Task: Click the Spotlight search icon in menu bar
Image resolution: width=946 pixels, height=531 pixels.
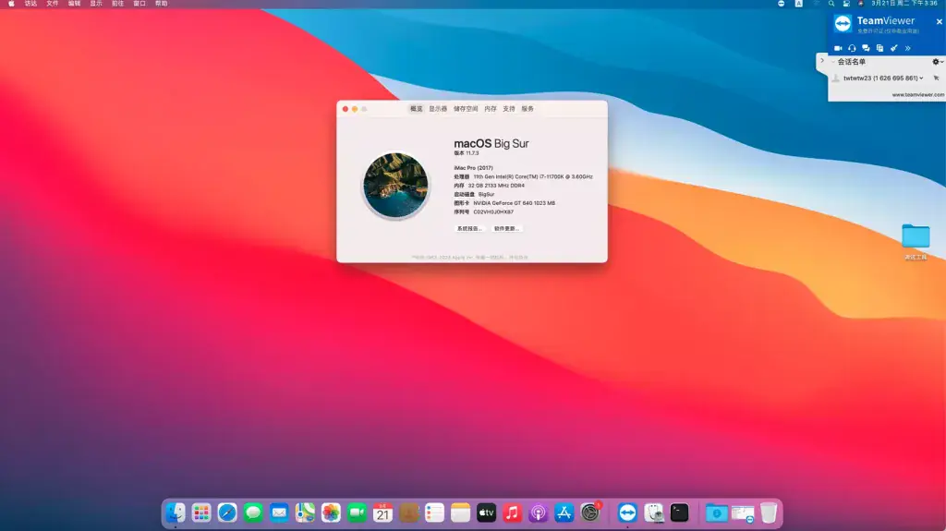Action: click(x=831, y=4)
